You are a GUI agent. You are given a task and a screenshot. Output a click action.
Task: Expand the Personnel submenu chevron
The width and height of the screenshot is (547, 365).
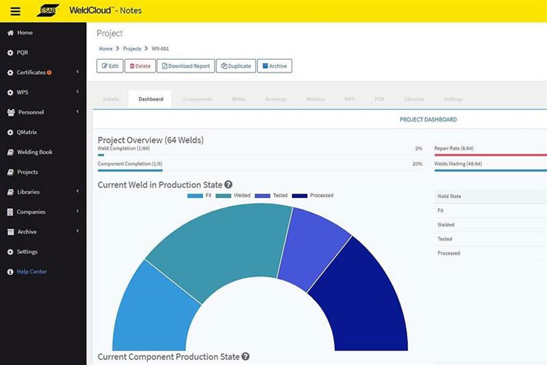tap(78, 111)
